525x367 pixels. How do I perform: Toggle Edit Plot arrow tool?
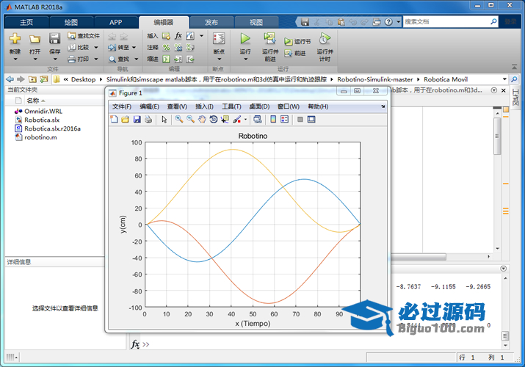(164, 120)
